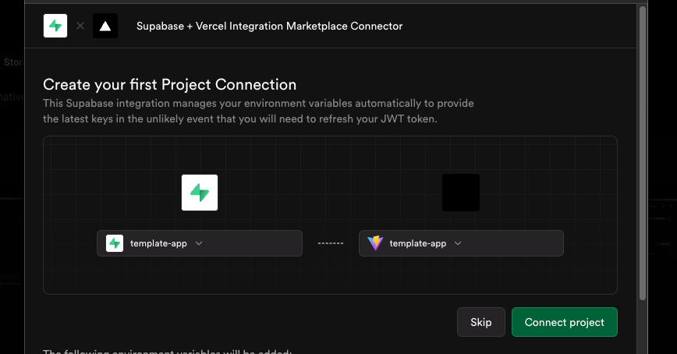This screenshot has width=677, height=354.
Task: Click the Vite icon inside the right project selector
Action: (x=375, y=243)
